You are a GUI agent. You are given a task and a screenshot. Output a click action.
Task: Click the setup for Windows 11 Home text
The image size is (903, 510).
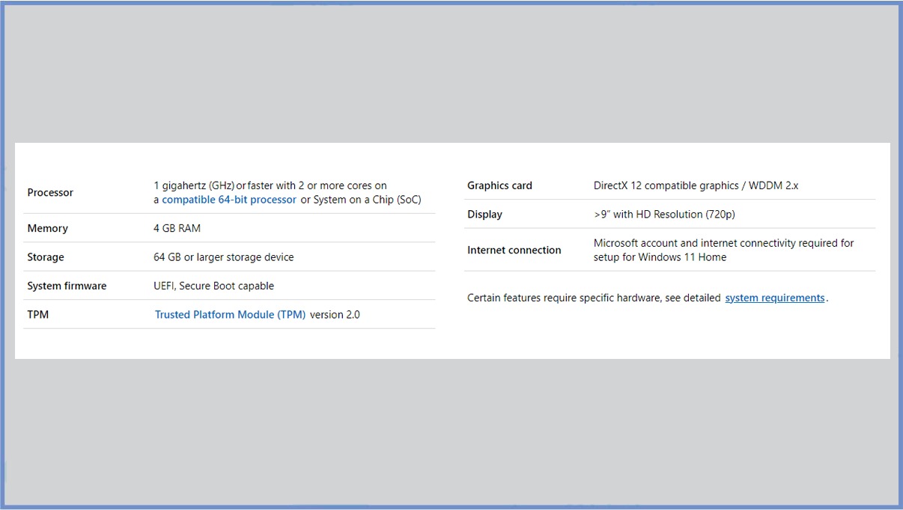[660, 257]
